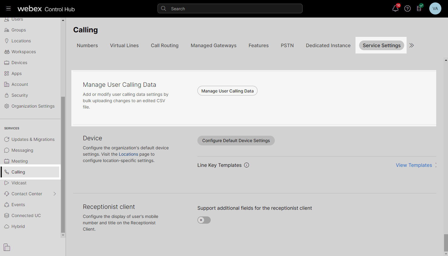Show more Calling tabs with double chevron
448x256 pixels.
click(x=411, y=45)
